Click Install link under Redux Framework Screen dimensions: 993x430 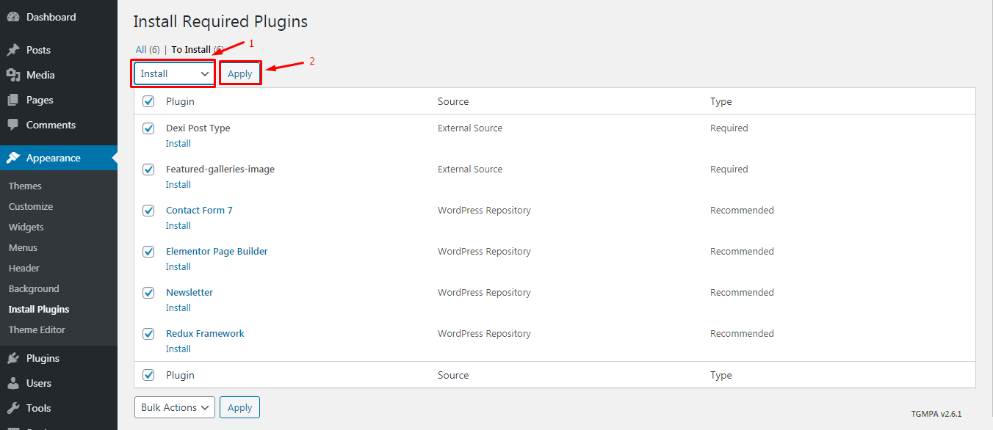[x=178, y=349]
